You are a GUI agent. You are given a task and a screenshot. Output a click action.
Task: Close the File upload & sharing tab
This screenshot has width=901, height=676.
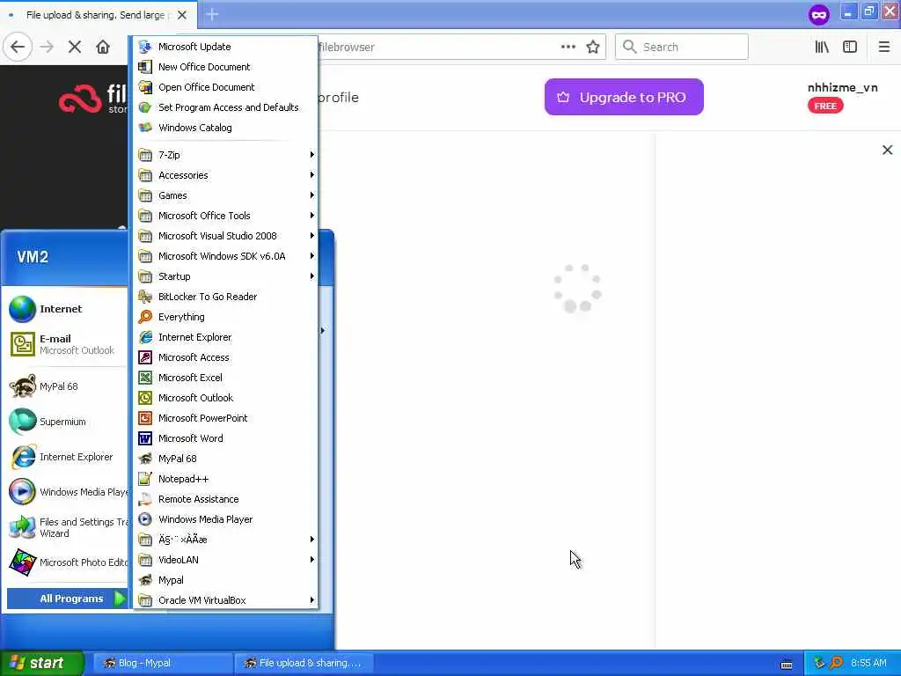click(x=182, y=15)
